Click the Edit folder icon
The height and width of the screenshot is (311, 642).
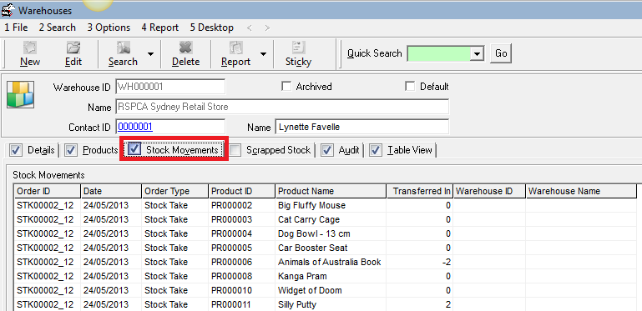73,48
